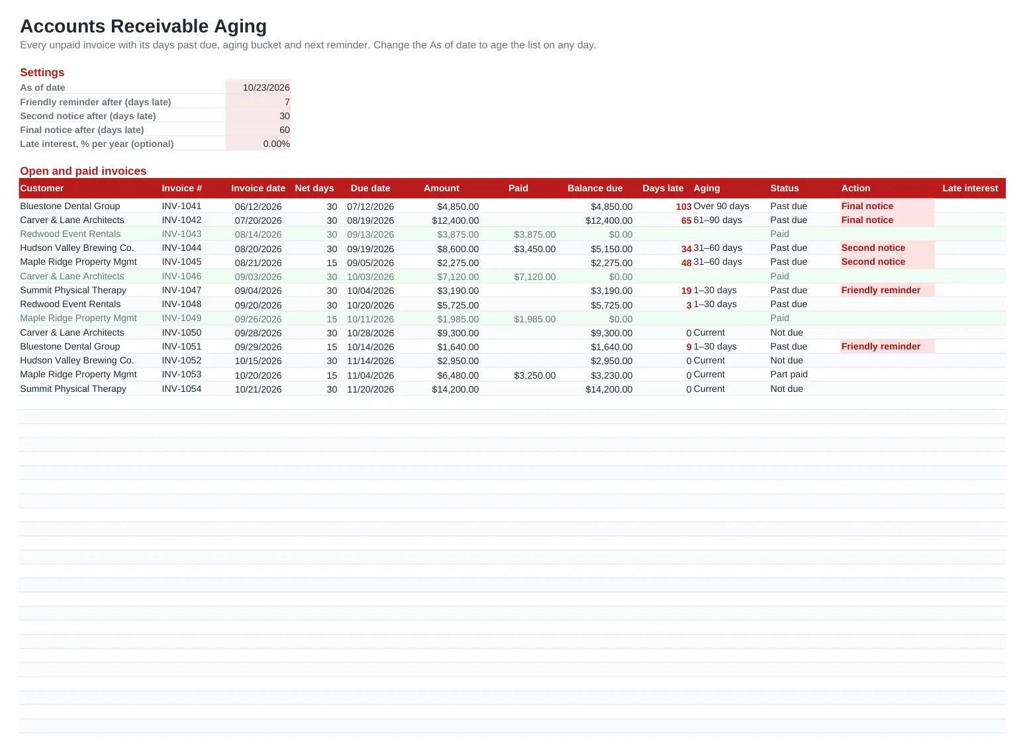This screenshot has height=752, width=1025.
Task: Select the Friendly reminder days value 7
Action: coord(258,102)
